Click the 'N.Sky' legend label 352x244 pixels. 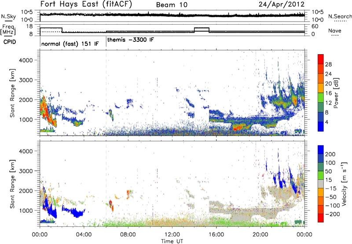[x=8, y=16]
